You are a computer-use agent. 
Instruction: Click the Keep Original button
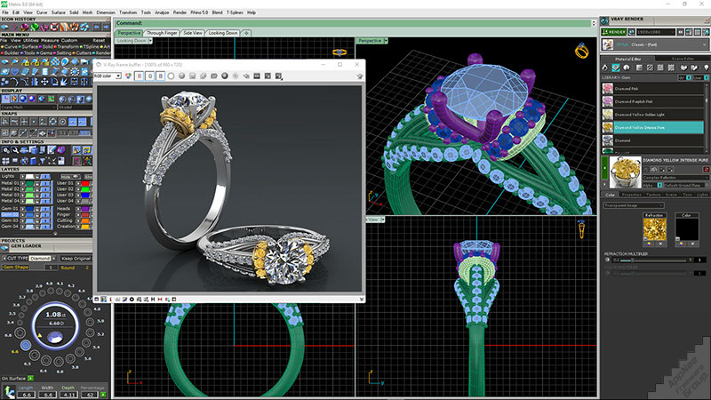point(76,258)
